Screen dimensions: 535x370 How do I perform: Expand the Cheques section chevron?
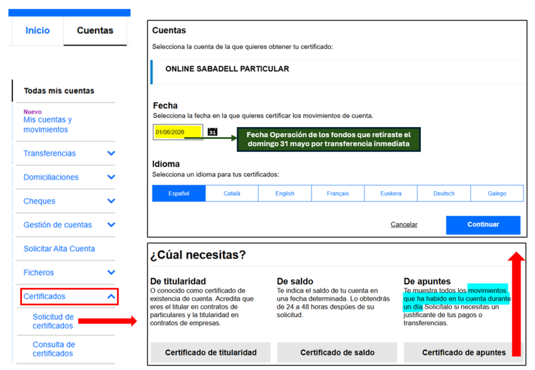pos(111,201)
